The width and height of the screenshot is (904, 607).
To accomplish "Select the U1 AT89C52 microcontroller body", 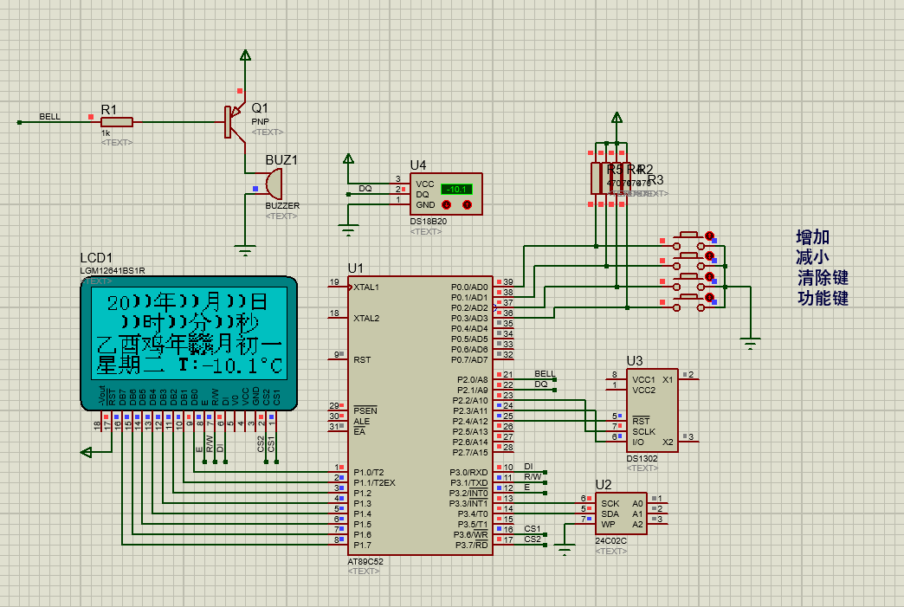I will [420, 416].
